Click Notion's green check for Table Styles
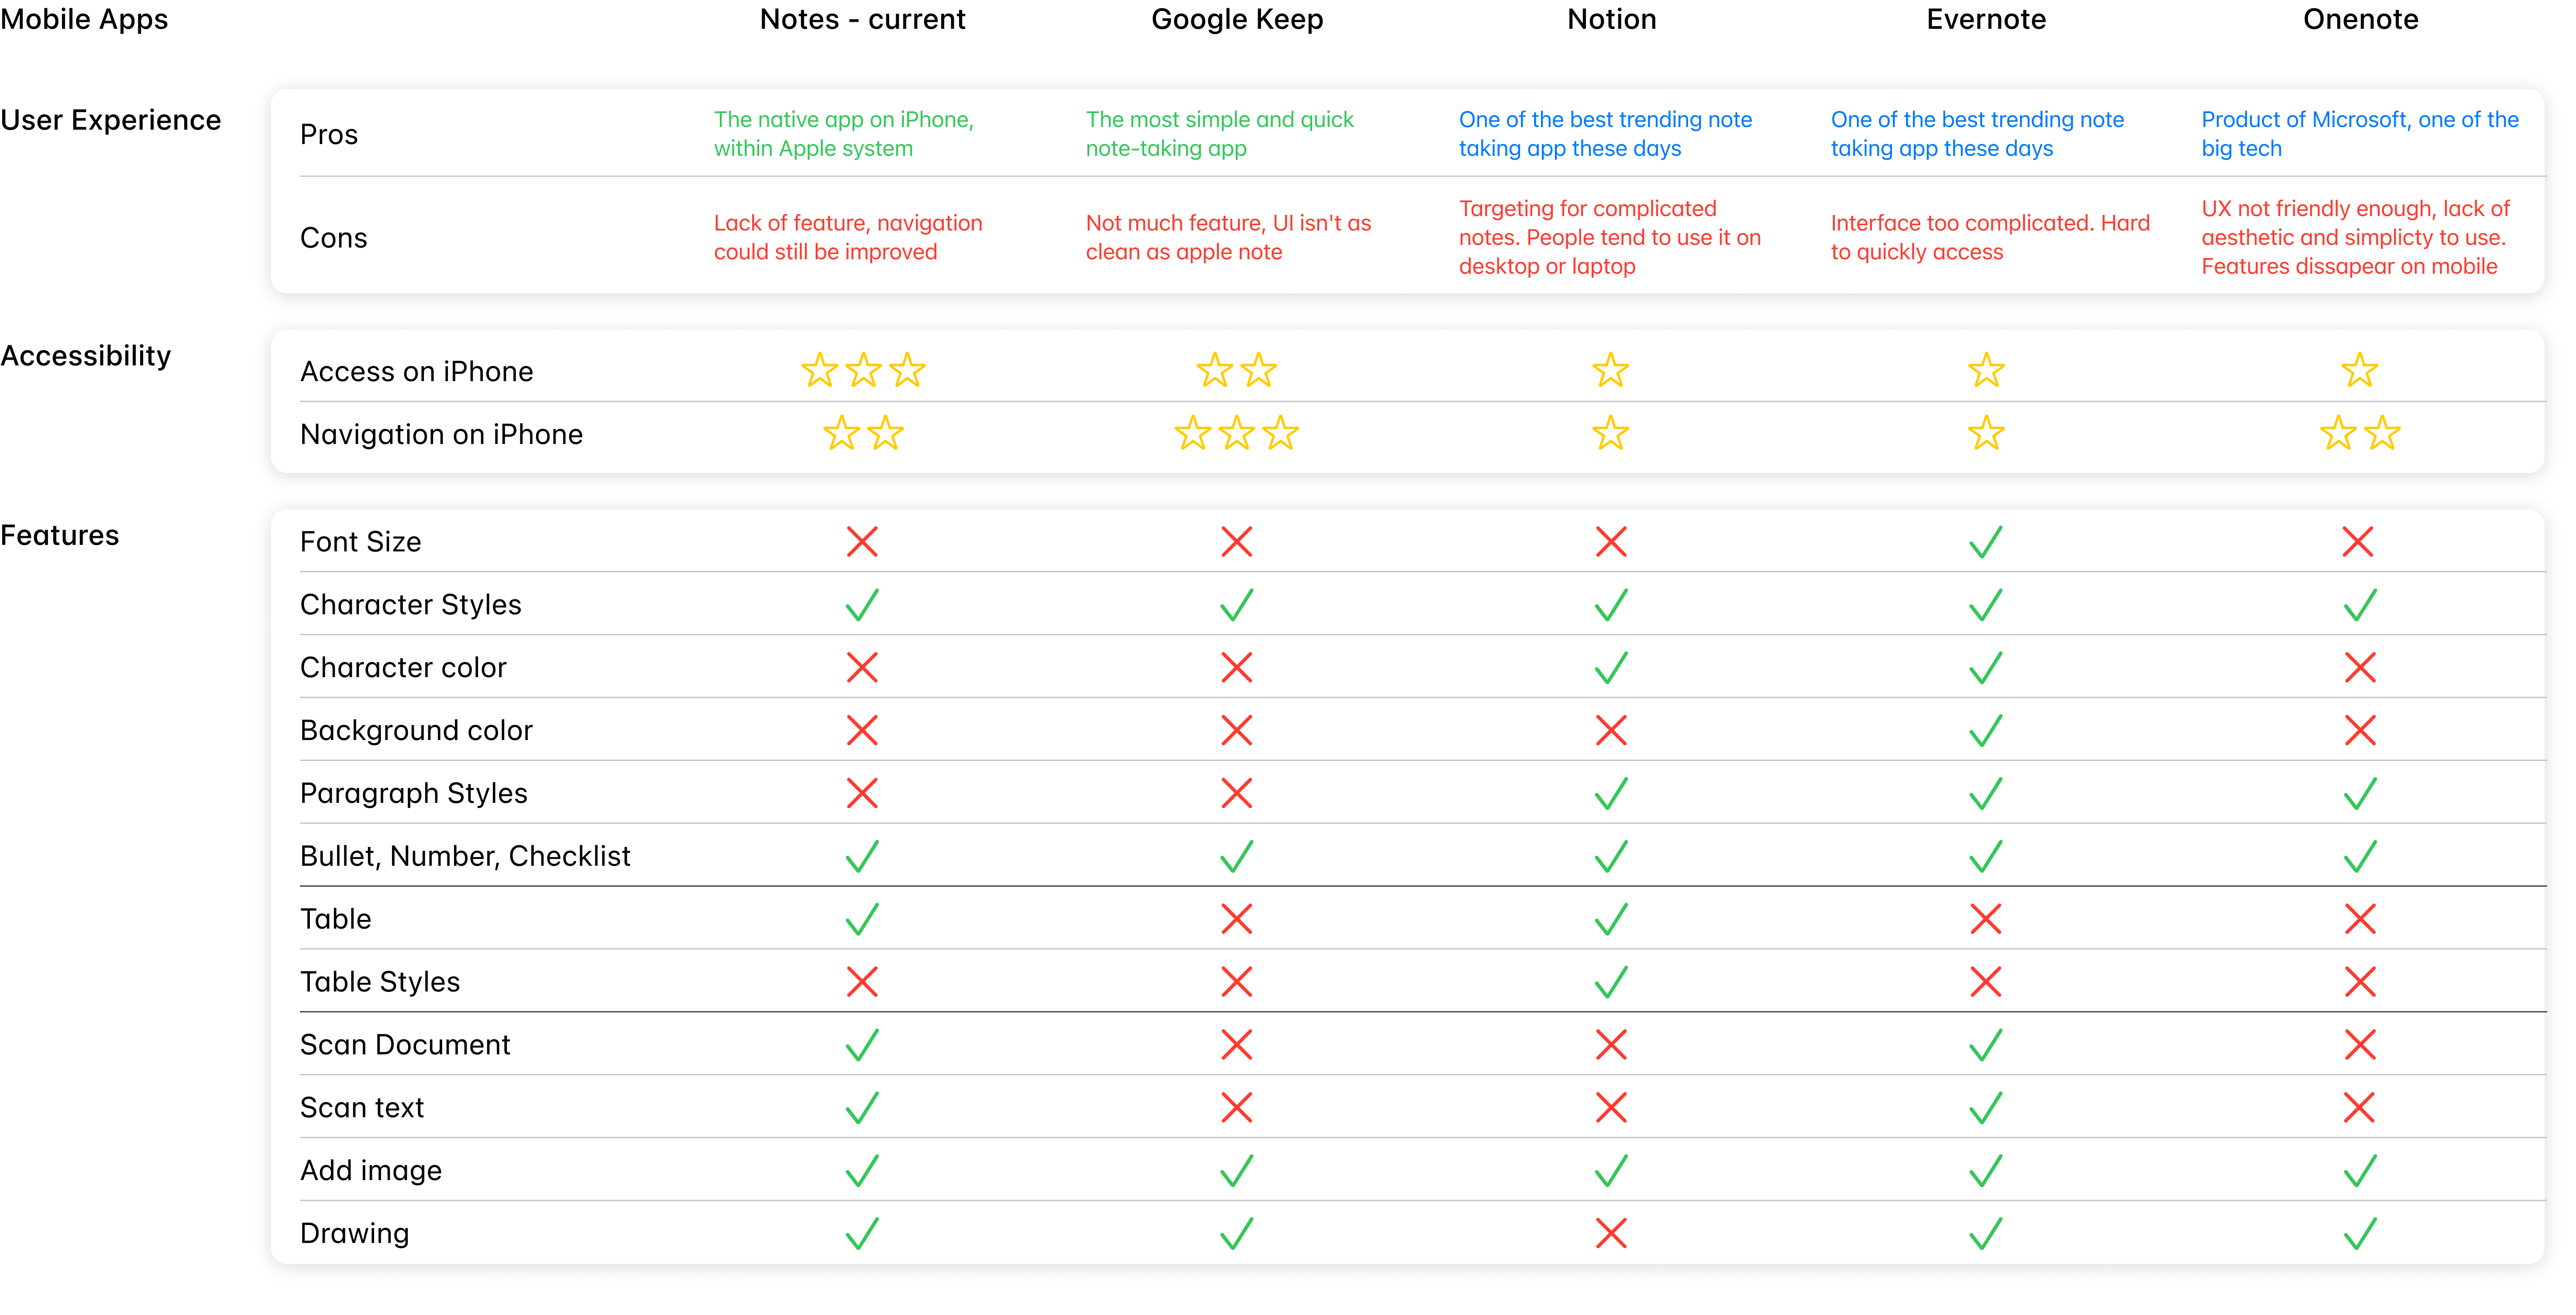This screenshot has height=1315, width=2576. coord(1610,982)
